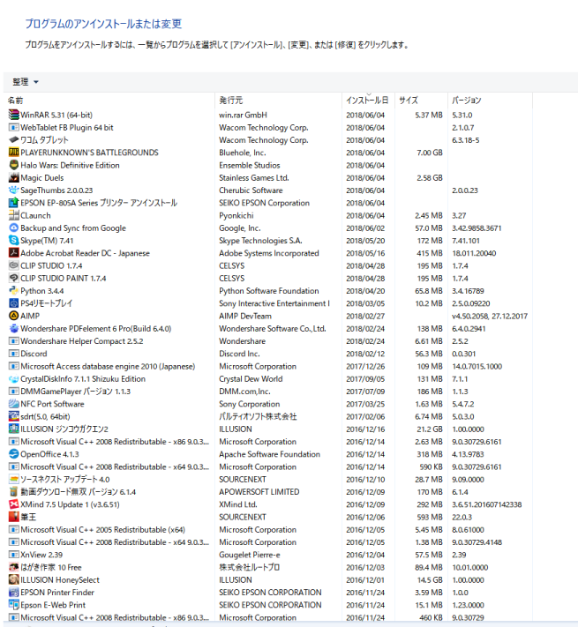Select the WebTablet FB Plugin 64 bit entry
This screenshot has width=578, height=627.
(x=270, y=128)
